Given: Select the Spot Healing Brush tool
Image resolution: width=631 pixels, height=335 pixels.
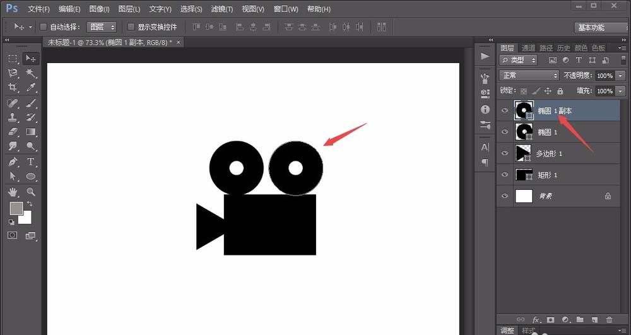Looking at the screenshot, I should (x=13, y=103).
